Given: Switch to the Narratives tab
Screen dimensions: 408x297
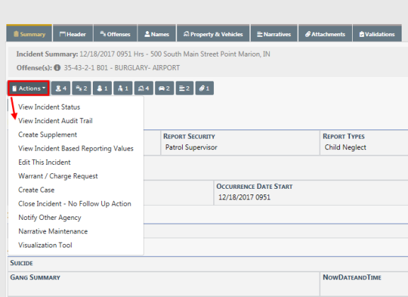Looking at the screenshot, I should (274, 34).
